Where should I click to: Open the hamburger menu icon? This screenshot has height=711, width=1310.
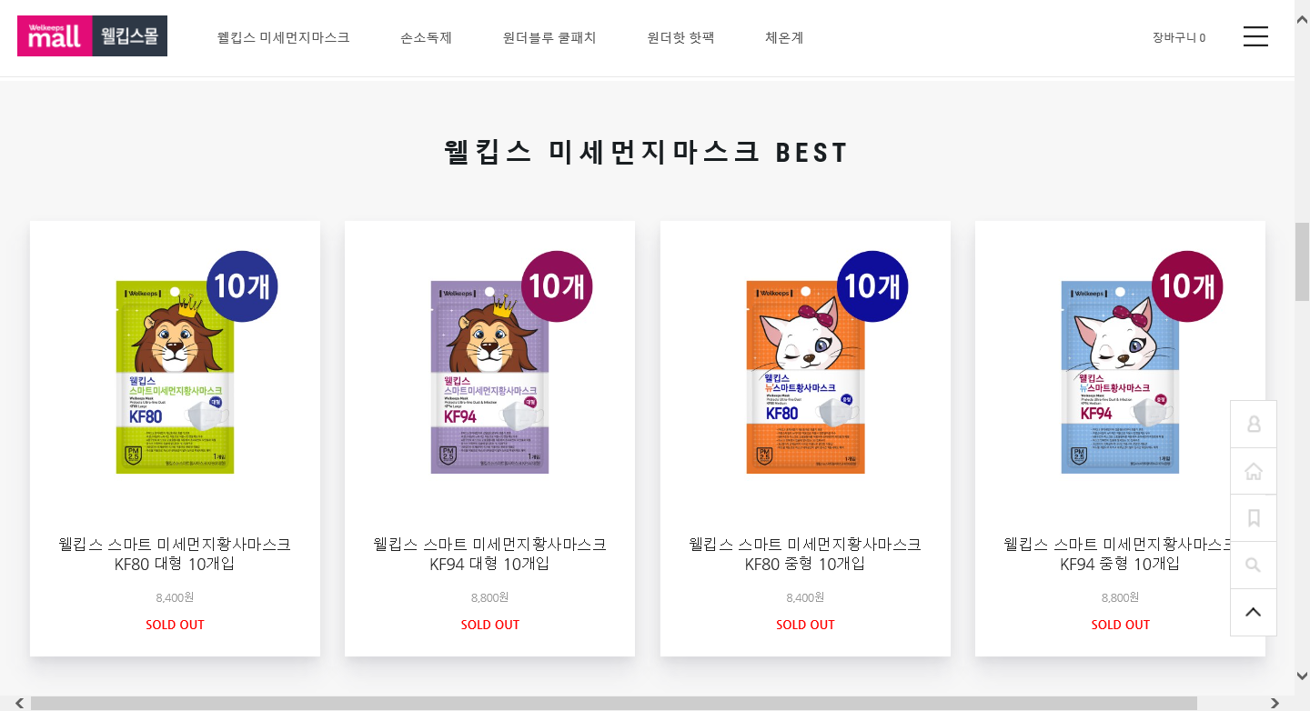1255,36
